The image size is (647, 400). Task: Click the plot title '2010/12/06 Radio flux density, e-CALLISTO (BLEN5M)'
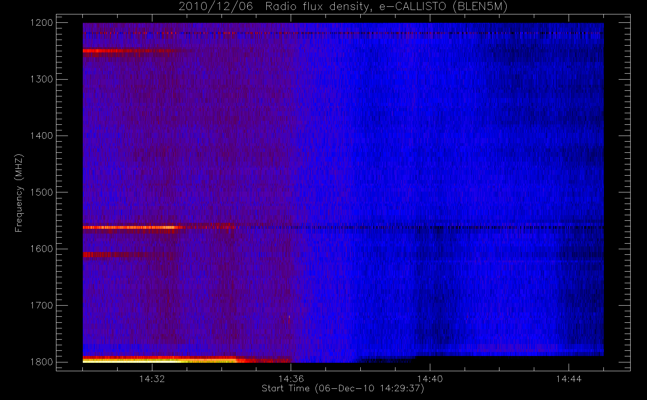tap(343, 7)
